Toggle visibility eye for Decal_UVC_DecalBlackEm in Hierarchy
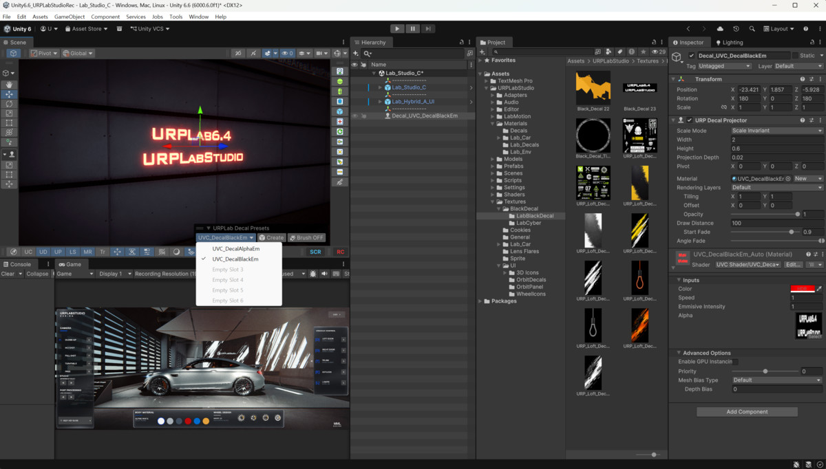Viewport: 826px width, 469px height. coord(355,116)
